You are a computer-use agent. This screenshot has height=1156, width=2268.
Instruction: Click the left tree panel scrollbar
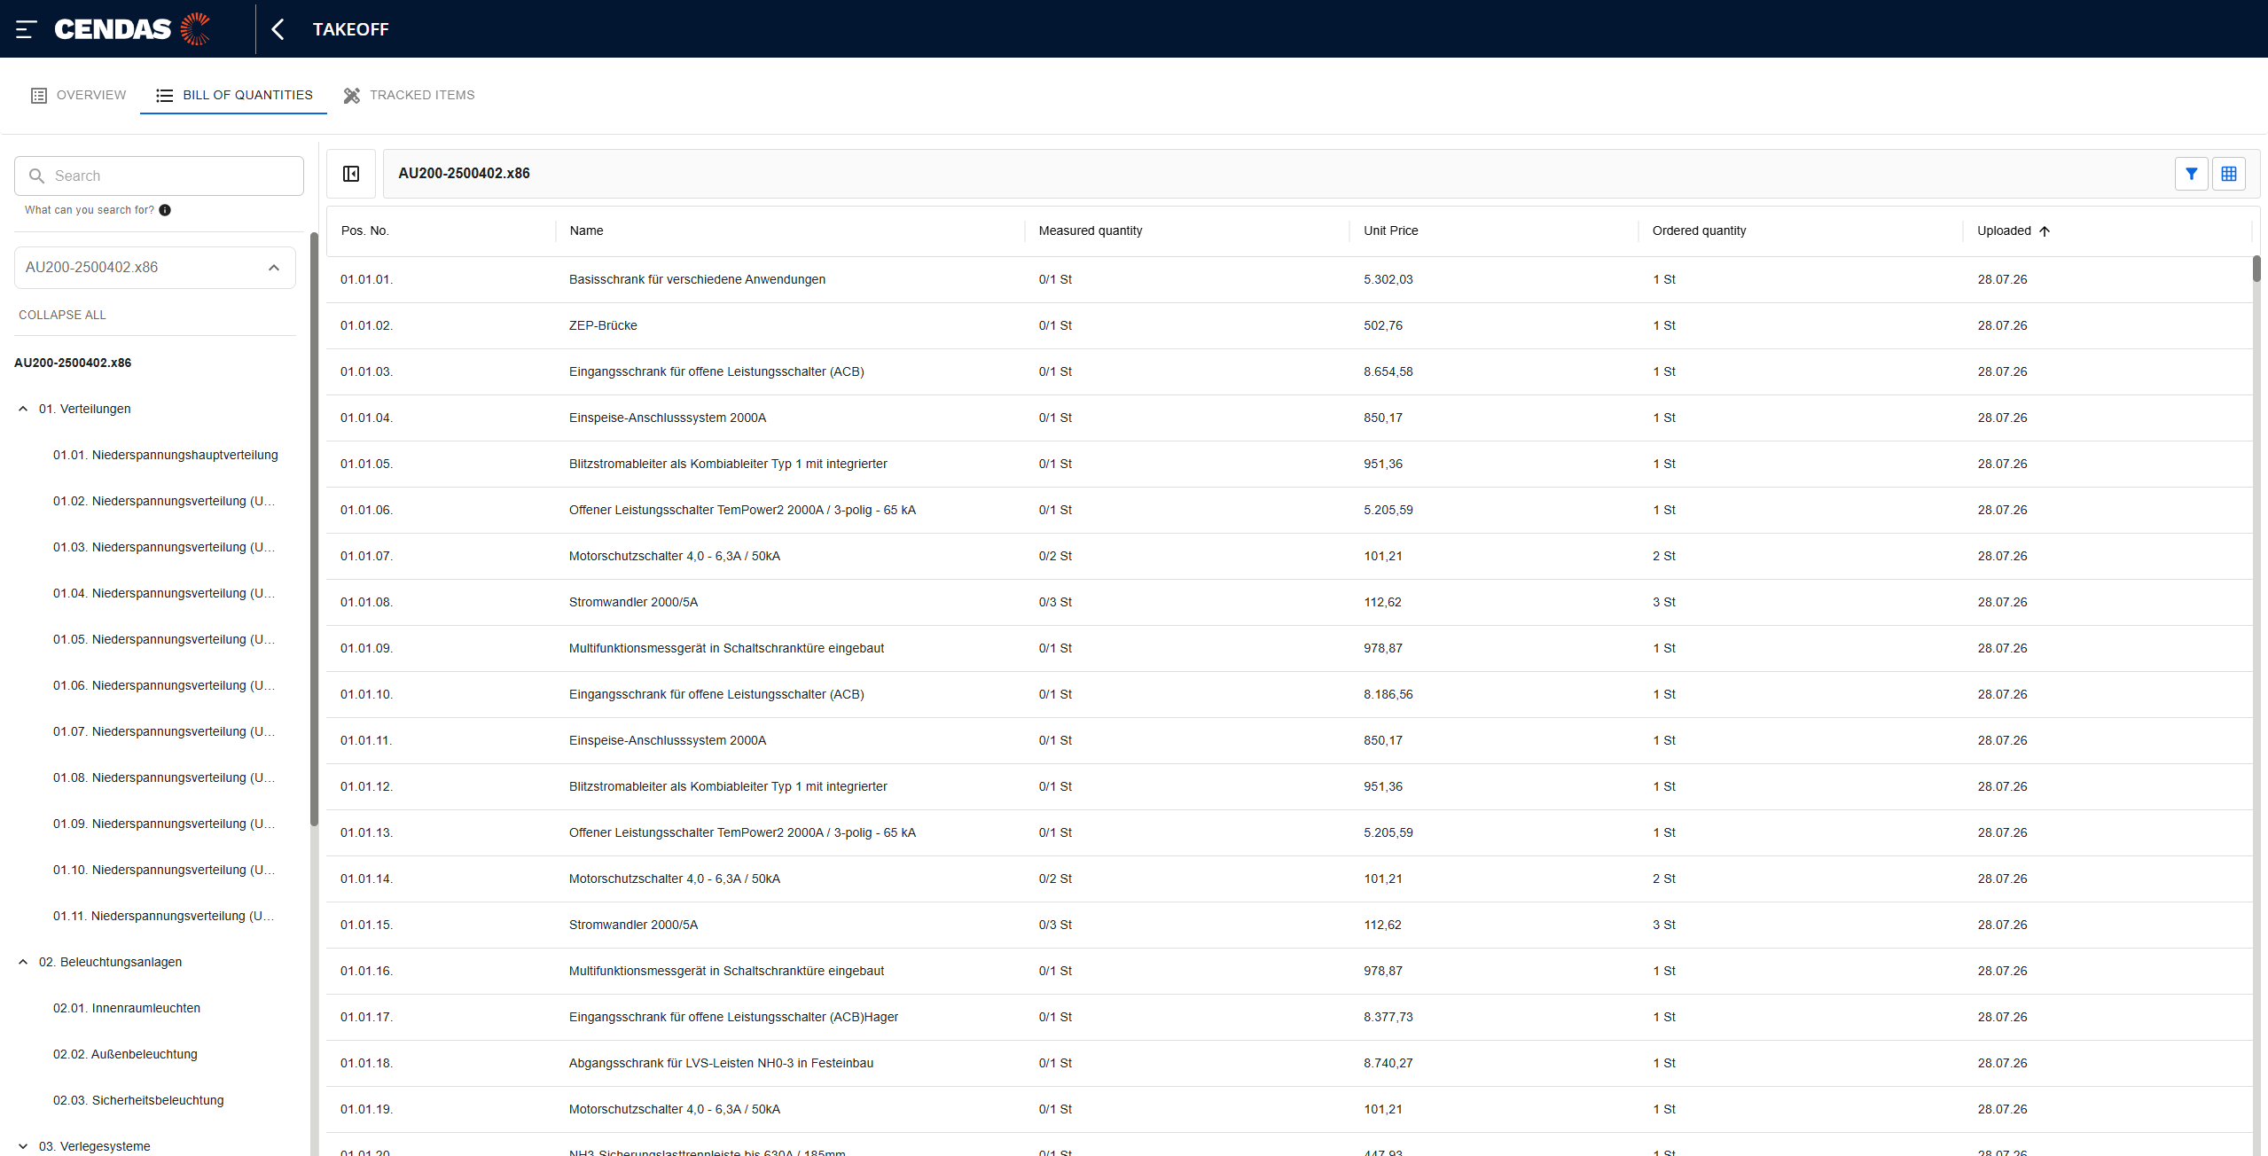[x=314, y=529]
